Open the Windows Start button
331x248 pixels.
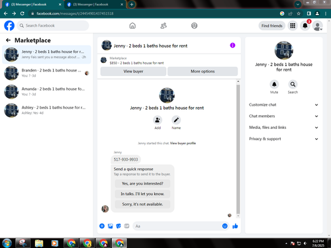pos(7,243)
